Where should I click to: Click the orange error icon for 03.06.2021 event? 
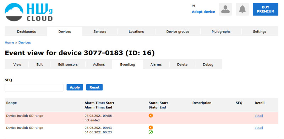click(151, 128)
